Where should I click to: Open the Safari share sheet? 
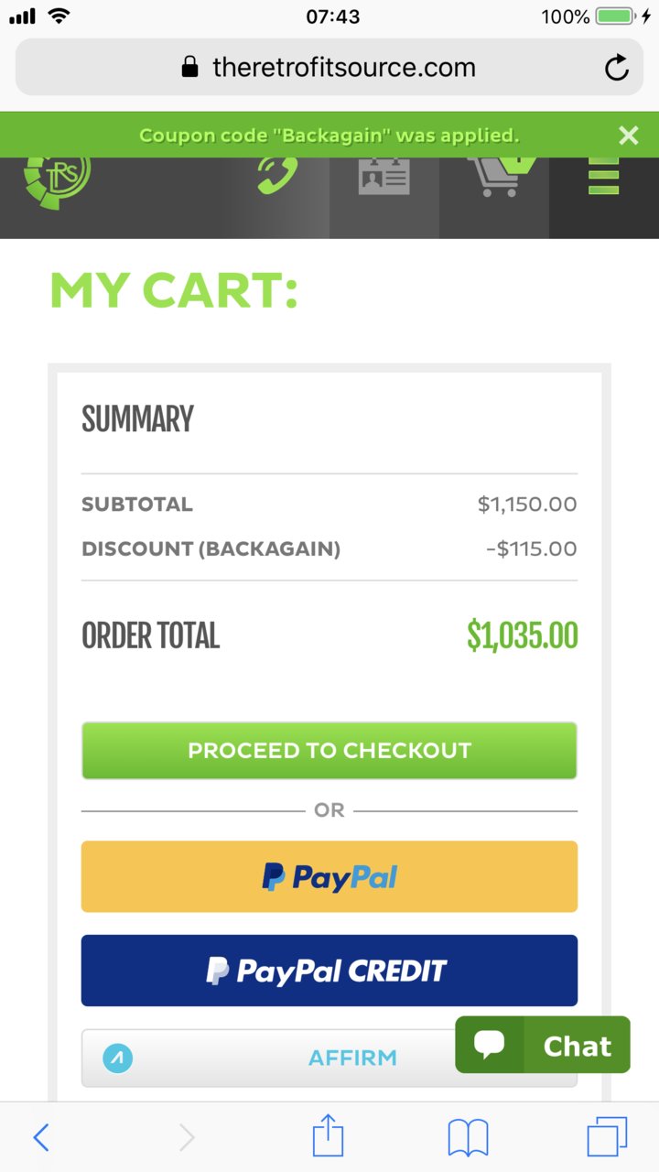pyautogui.click(x=328, y=1136)
